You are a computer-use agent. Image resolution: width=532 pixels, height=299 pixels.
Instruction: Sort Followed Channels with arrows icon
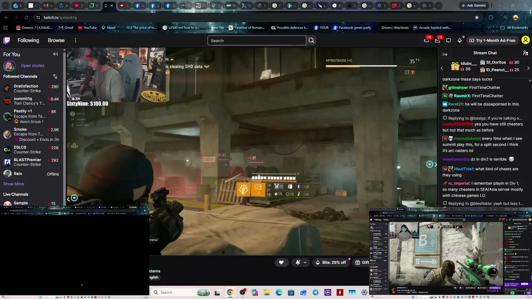point(55,76)
